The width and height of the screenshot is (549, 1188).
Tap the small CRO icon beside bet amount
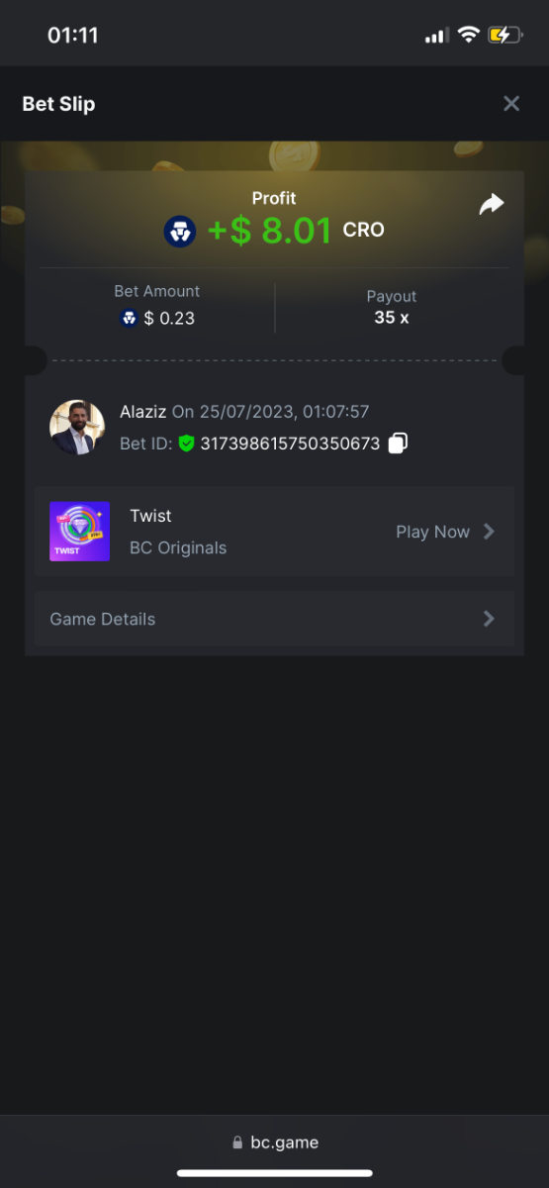coord(129,318)
